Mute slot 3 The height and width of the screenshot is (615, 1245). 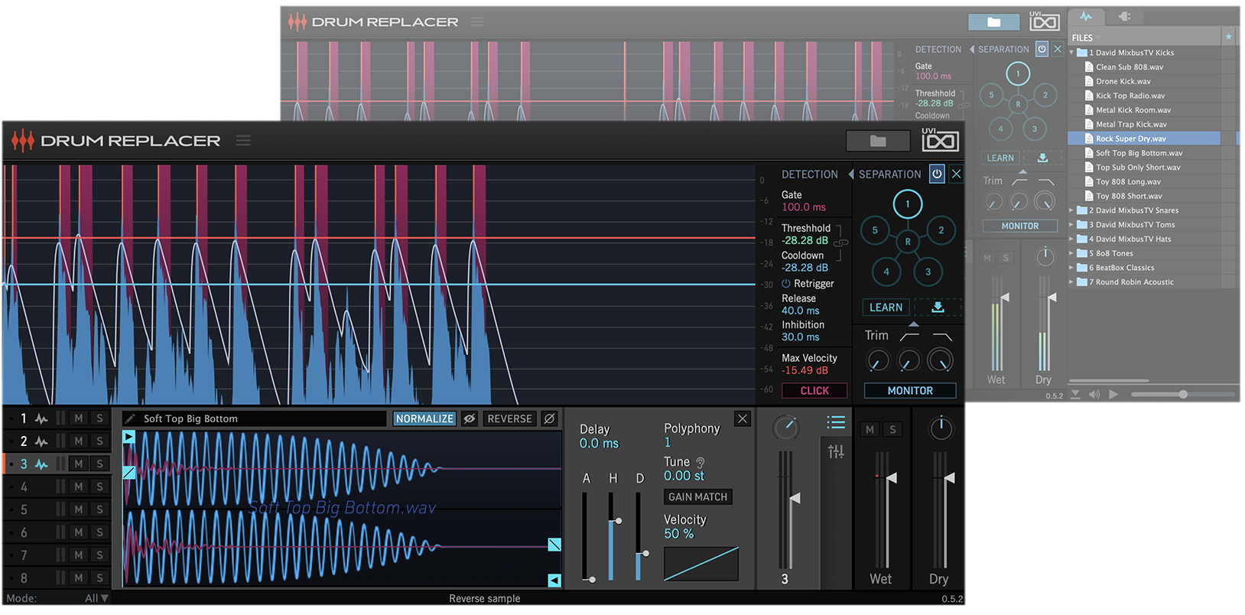79,464
